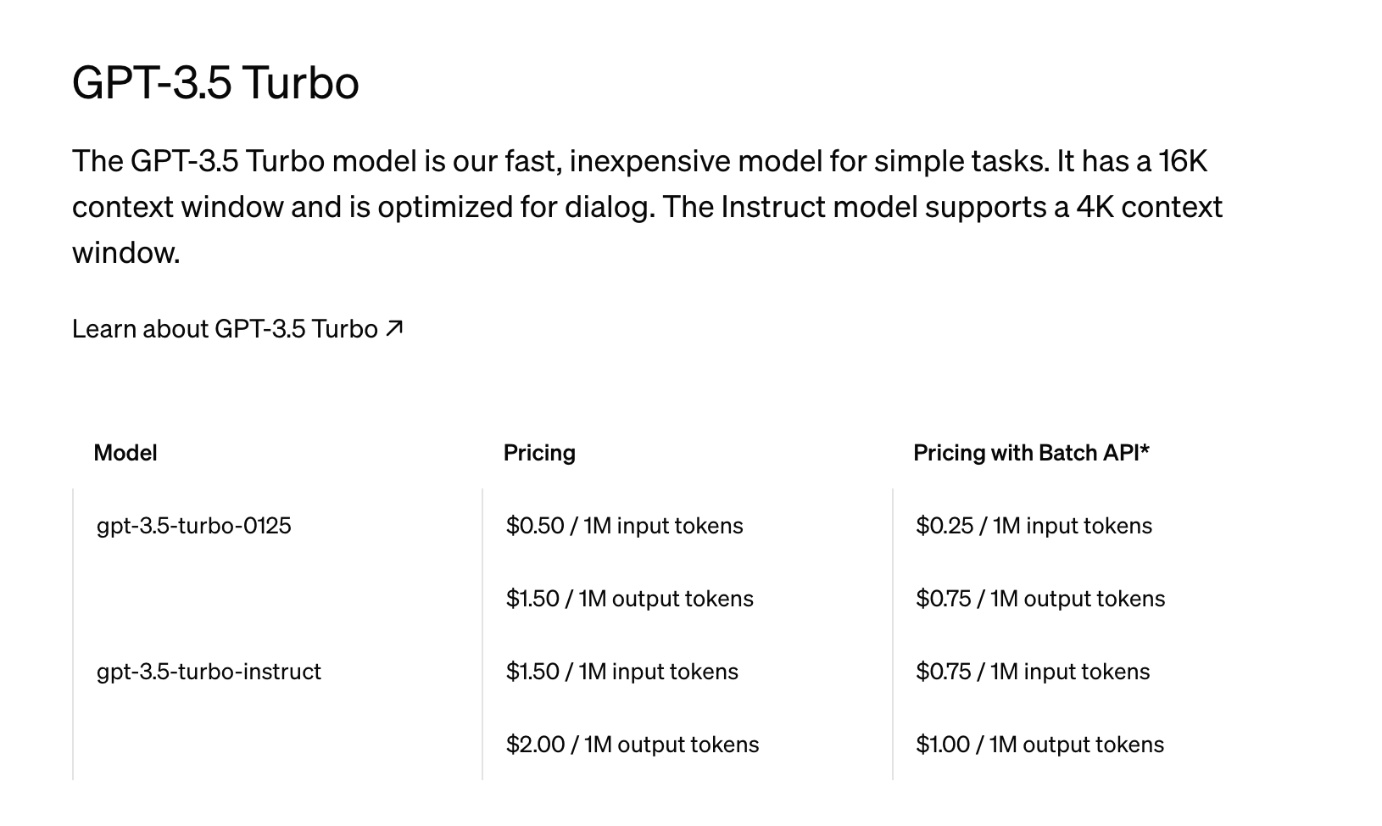
Task: Select the Model column header
Action: [125, 453]
